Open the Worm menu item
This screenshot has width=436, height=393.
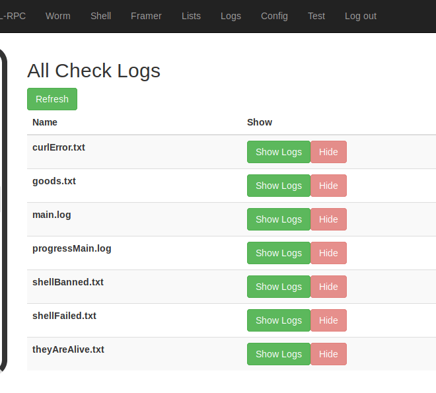pos(58,16)
